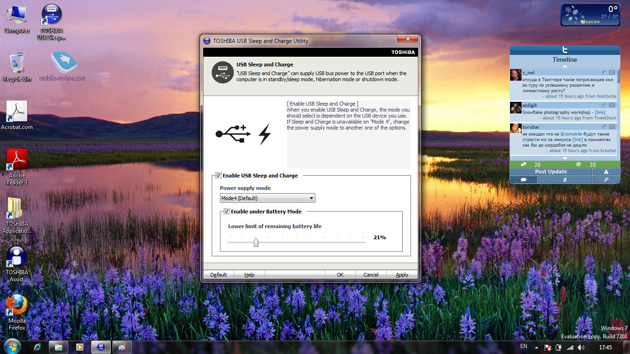Image resolution: width=630 pixels, height=354 pixels.
Task: Open the Power supply mode dropdown
Action: point(267,198)
